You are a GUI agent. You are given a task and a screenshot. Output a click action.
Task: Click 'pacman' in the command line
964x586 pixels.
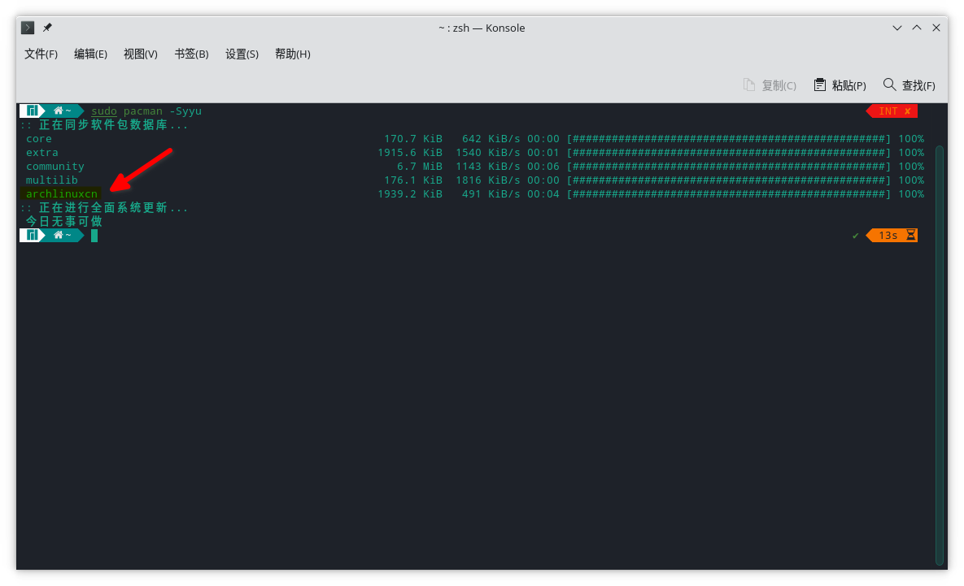[x=143, y=111]
